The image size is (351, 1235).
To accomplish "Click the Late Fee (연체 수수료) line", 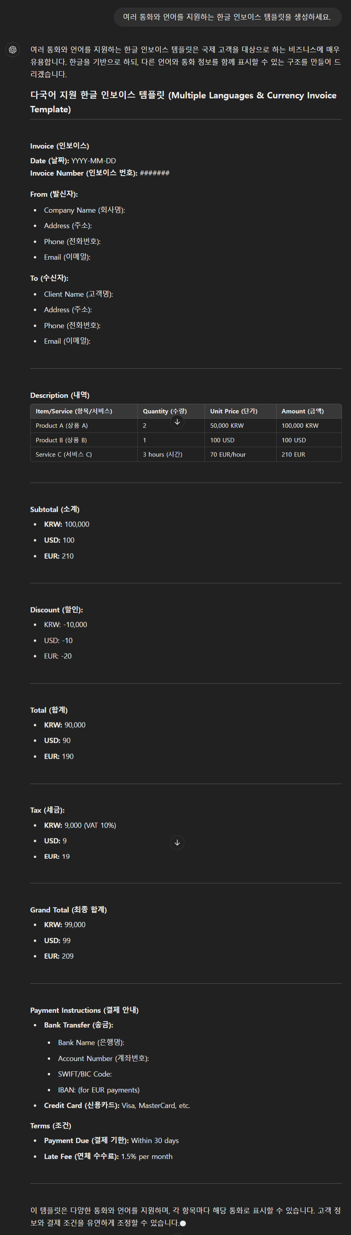I will pyautogui.click(x=108, y=1157).
